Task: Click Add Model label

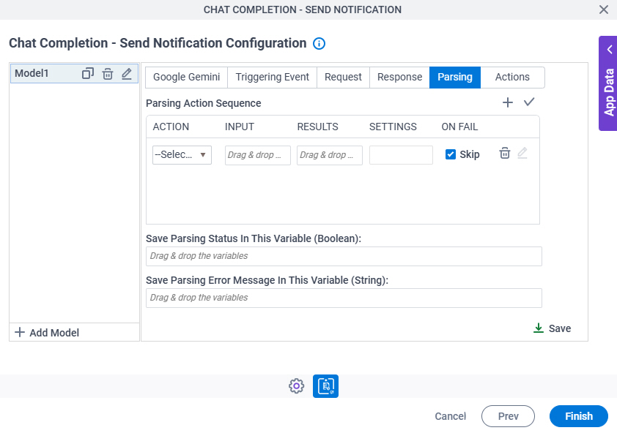Action: click(54, 333)
